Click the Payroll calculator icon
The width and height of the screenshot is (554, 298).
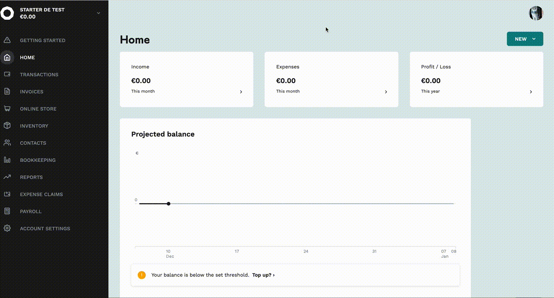(7, 211)
